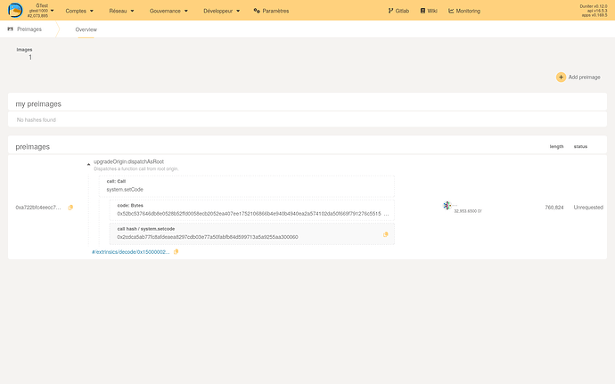Copy the extrinsics decode link
This screenshot has height=384, width=615.
coord(176,252)
